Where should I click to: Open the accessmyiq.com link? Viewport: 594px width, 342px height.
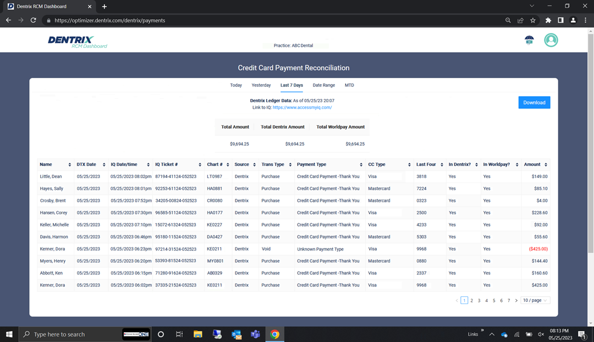(302, 107)
